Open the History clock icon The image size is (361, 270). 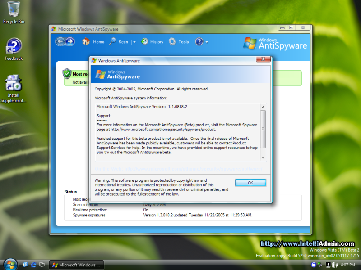(144, 41)
